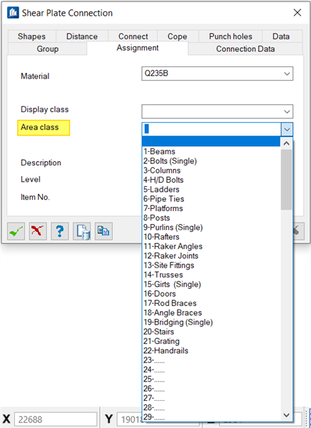Click the copy settings icon
Screen dimensions: 311x428
coord(103,231)
